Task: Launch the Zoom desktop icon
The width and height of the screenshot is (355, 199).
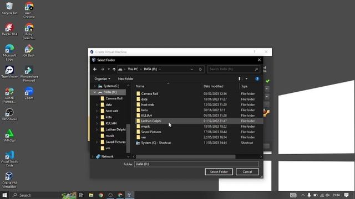Action: coord(29,93)
